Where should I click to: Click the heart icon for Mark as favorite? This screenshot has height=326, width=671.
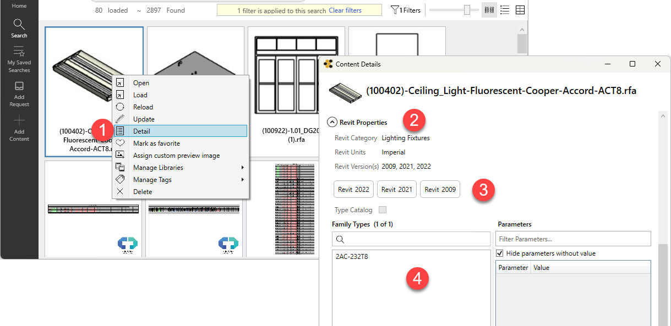(x=121, y=143)
